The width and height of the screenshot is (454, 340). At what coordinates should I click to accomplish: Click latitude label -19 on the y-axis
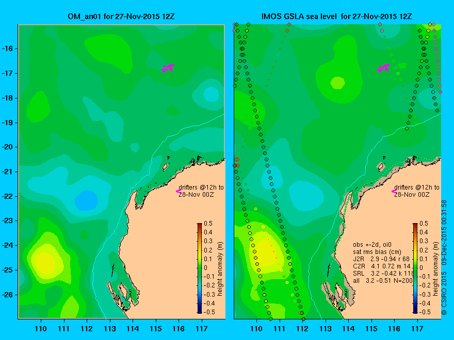tap(8, 123)
